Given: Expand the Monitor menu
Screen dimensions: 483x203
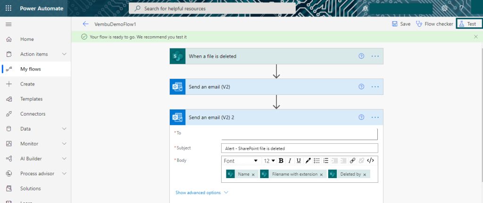Looking at the screenshot, I should tap(64, 143).
